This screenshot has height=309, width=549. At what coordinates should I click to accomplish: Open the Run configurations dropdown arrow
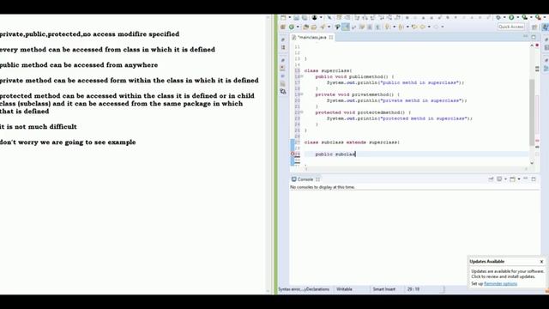pos(518,17)
